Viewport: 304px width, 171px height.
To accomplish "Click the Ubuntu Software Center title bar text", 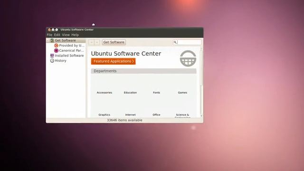I will click(77, 29).
